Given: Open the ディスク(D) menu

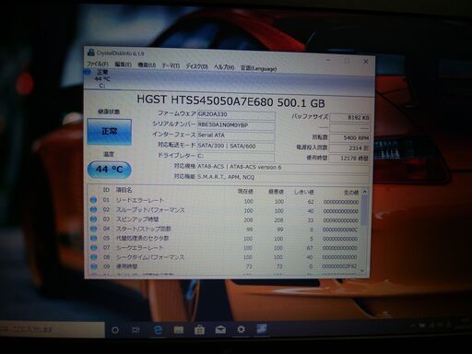Looking at the screenshot, I should tap(196, 66).
